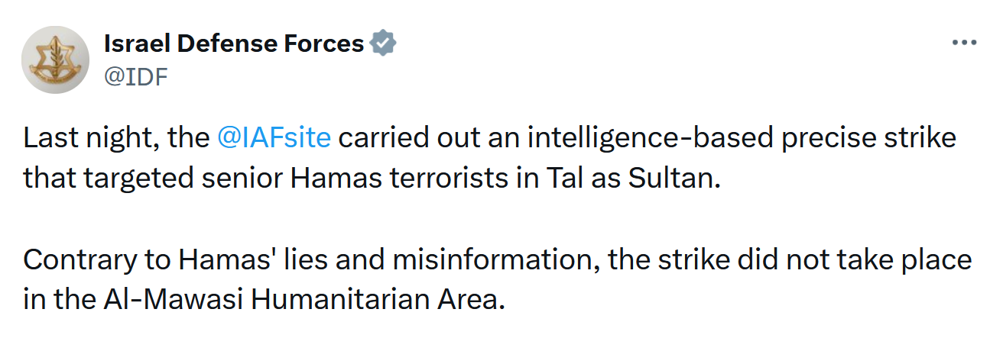Open the three-dot more options menu
The width and height of the screenshot is (1003, 351).
(x=964, y=43)
